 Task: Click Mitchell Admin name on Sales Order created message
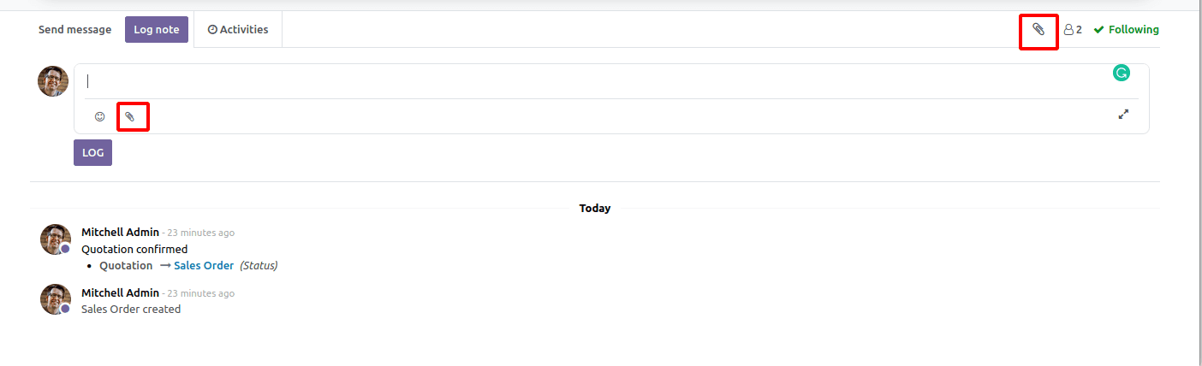(120, 292)
